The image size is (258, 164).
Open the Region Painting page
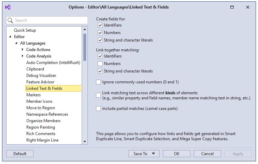coord(40,127)
